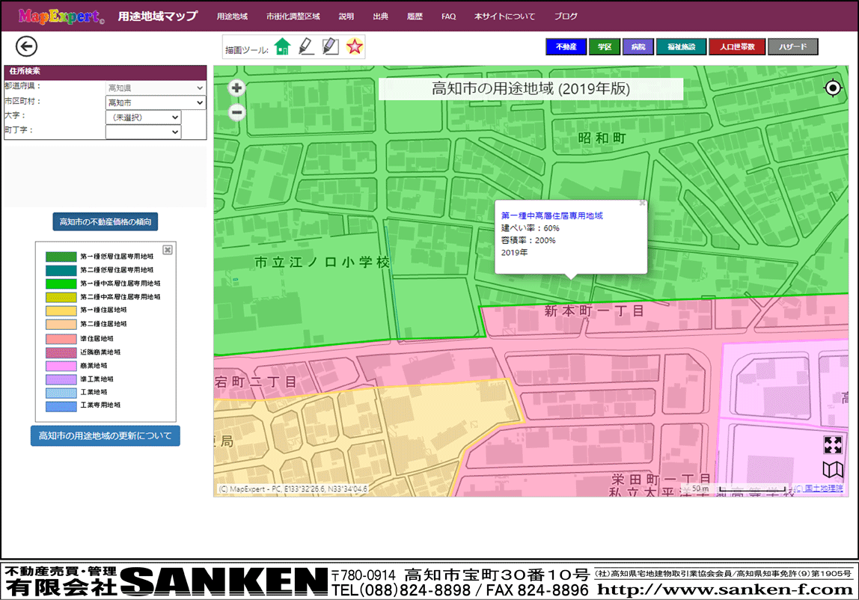Toggle the 不動産 layer button
The image size is (859, 600).
[x=565, y=47]
